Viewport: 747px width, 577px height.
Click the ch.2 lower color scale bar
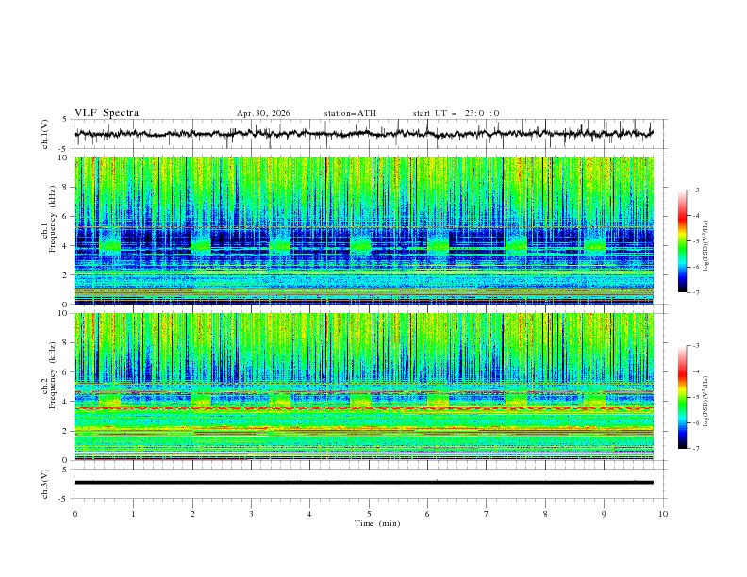pyautogui.click(x=682, y=397)
